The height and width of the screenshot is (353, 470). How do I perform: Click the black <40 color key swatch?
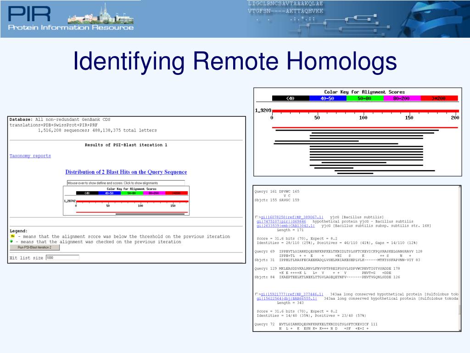coord(291,98)
